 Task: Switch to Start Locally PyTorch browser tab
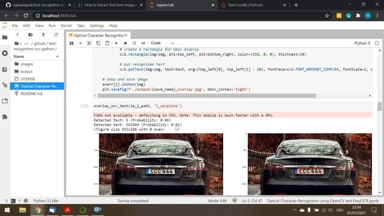(x=253, y=5)
